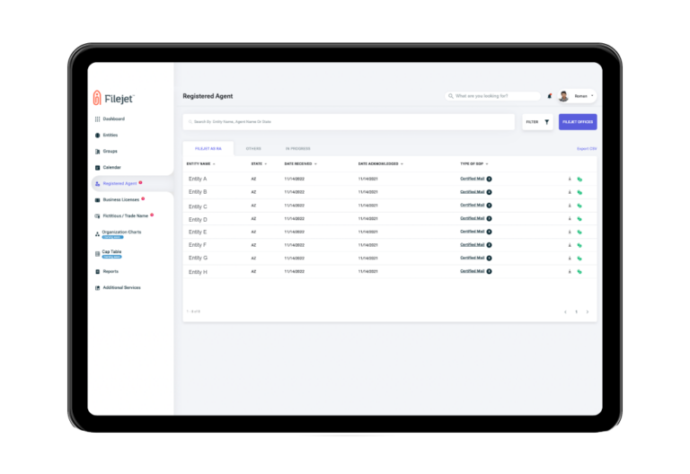Switch to the Filejet As RA tab
The width and height of the screenshot is (690, 474).
point(208,149)
